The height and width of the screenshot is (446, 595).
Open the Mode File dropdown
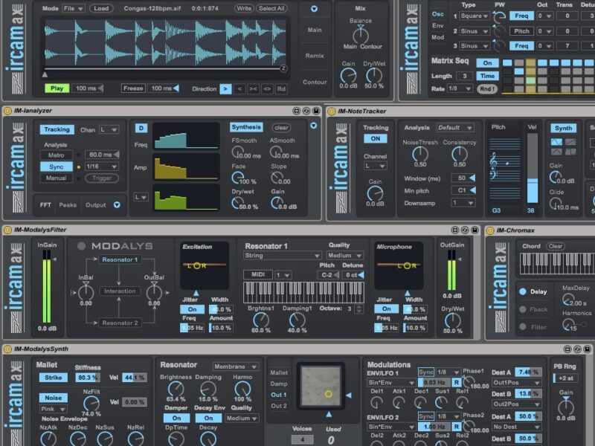coord(74,9)
